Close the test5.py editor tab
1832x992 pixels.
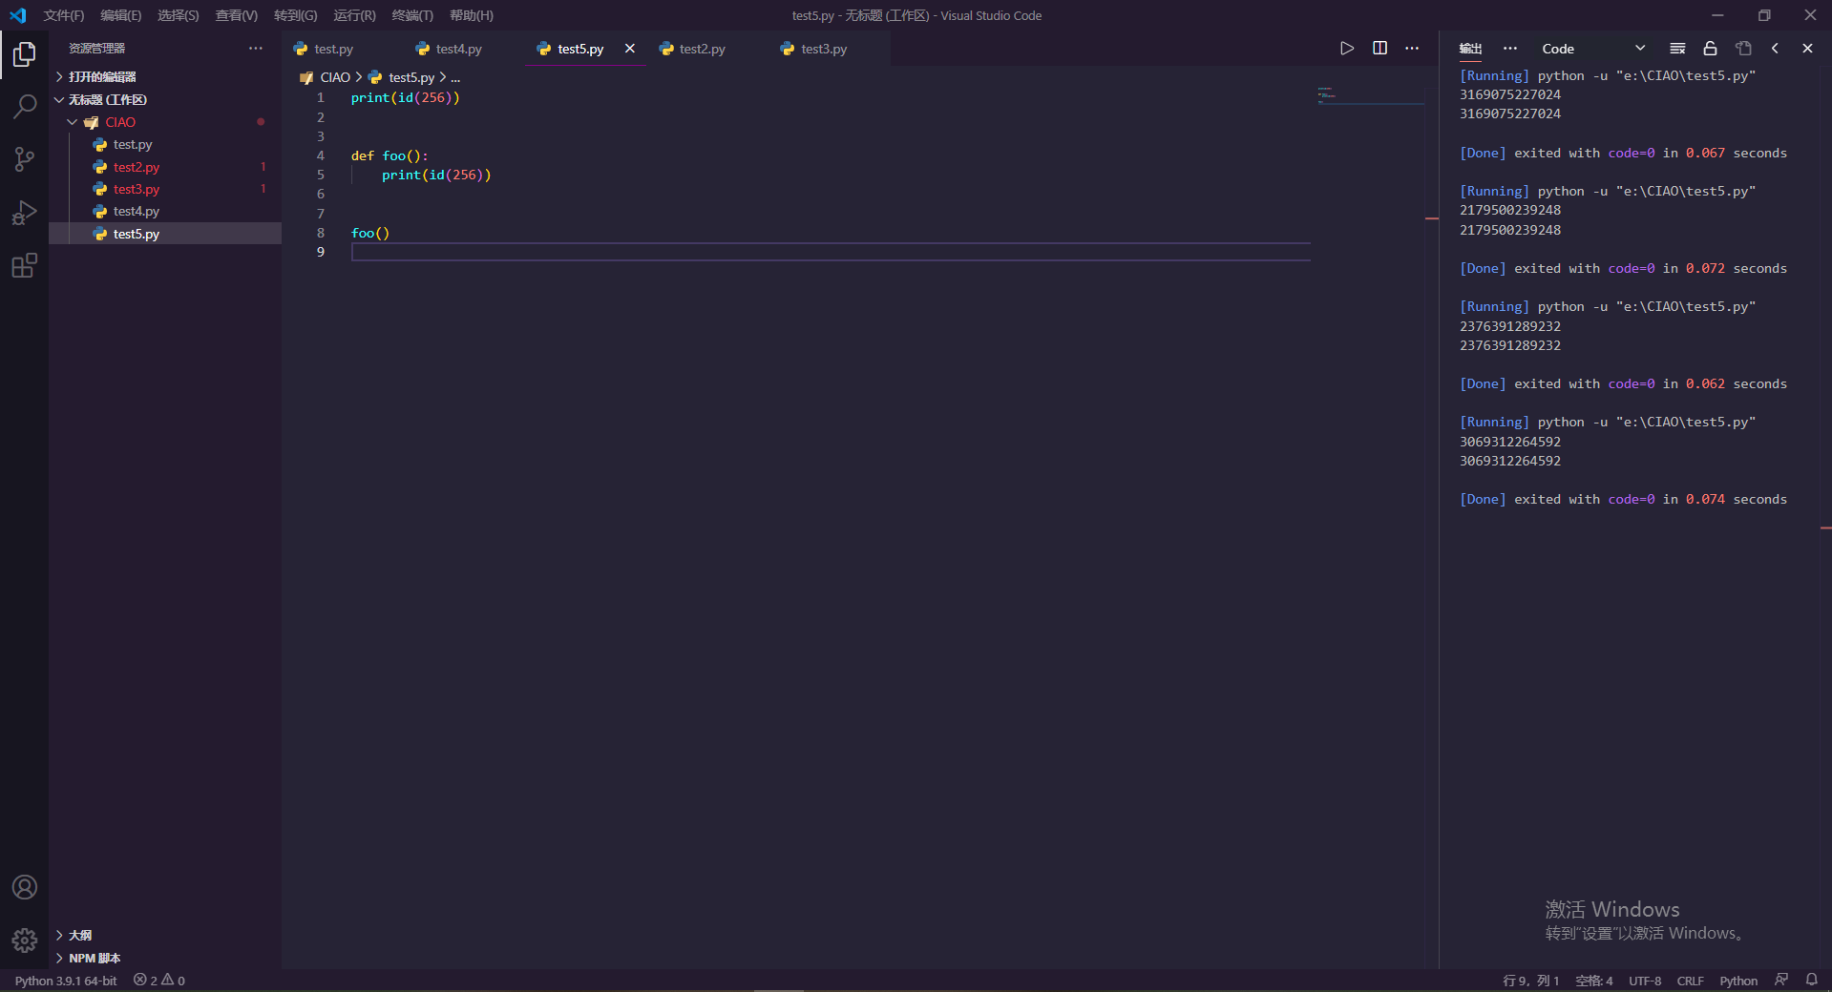coord(629,49)
